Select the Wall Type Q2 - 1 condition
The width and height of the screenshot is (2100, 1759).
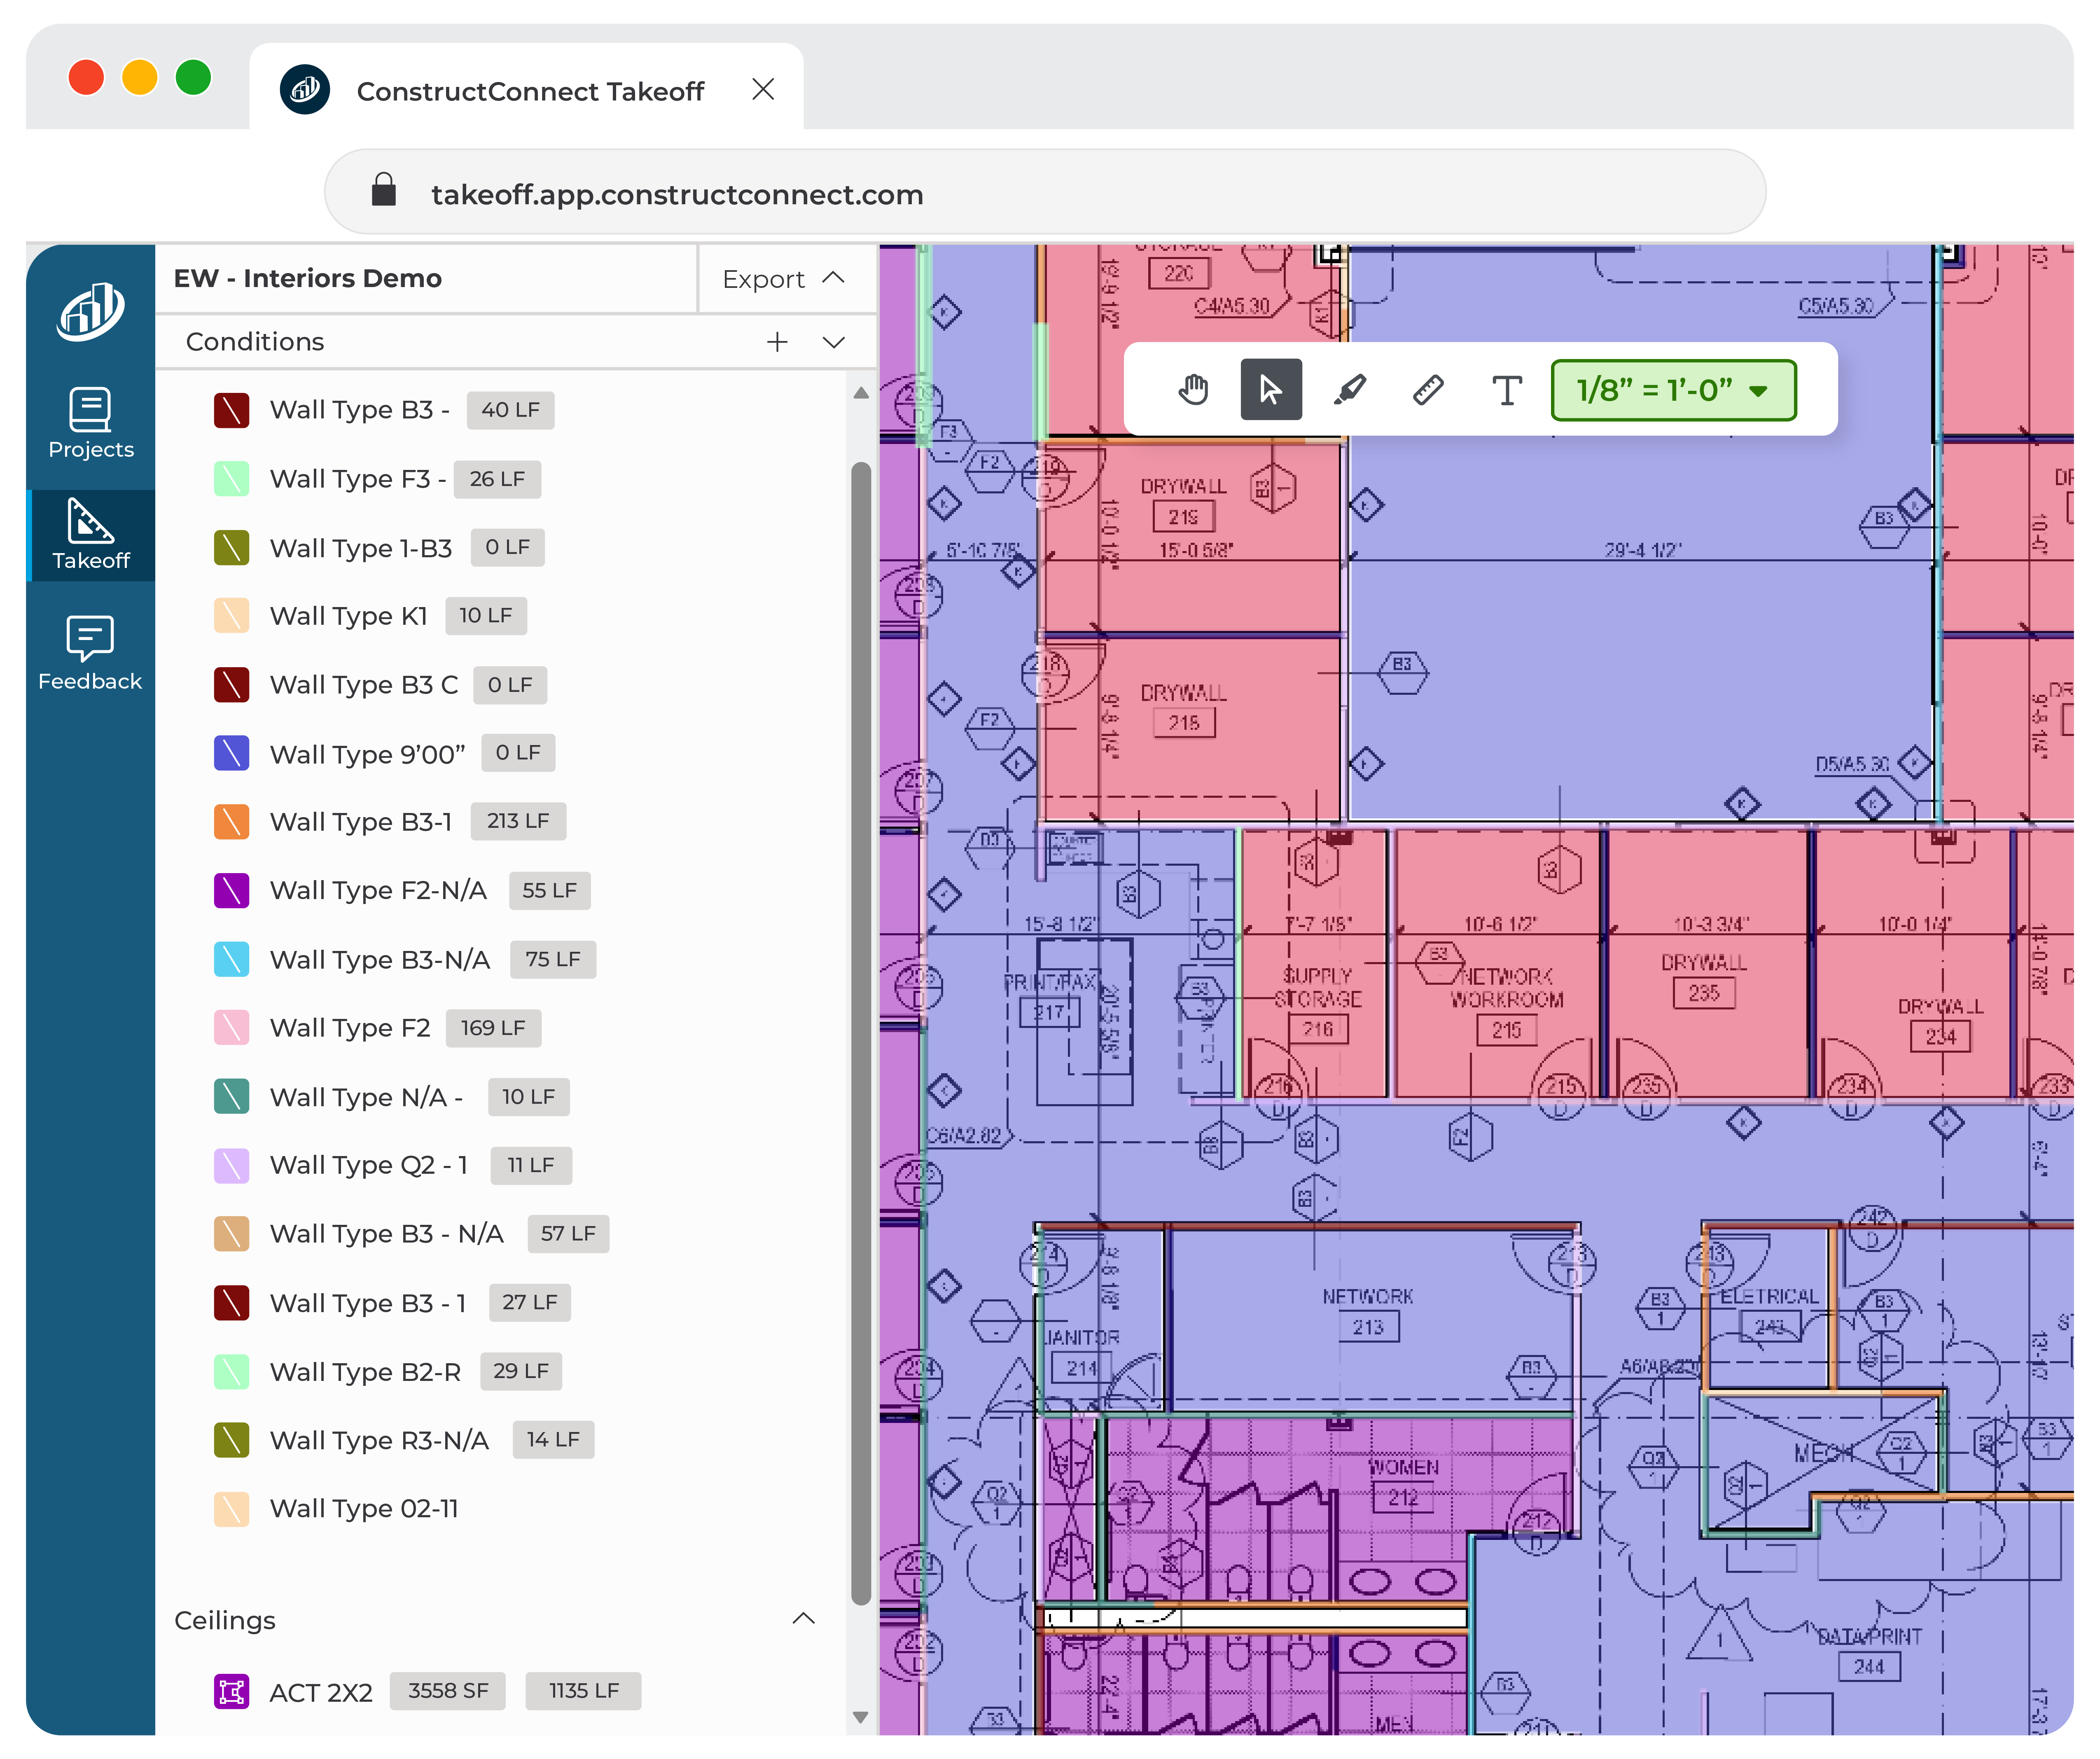tap(369, 1166)
